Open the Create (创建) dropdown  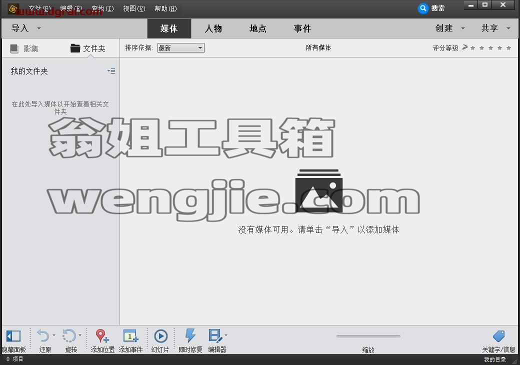coord(450,28)
